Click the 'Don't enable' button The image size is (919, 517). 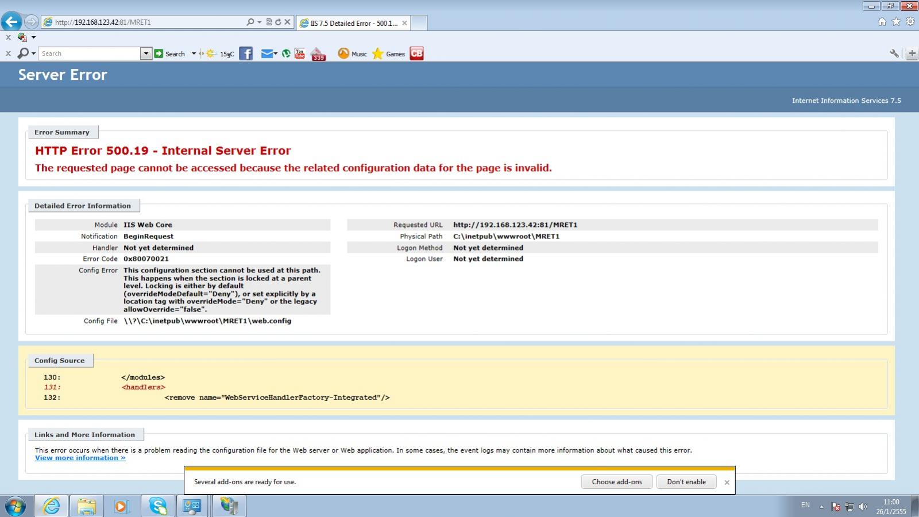pos(686,482)
